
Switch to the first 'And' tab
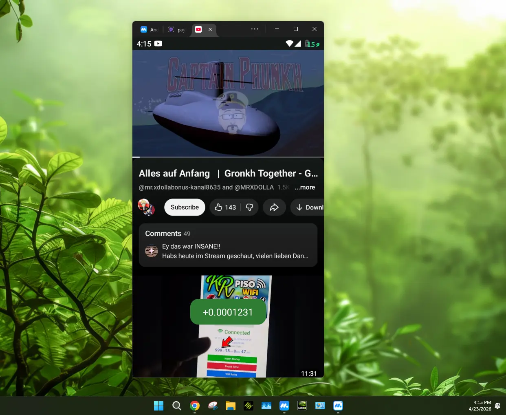pyautogui.click(x=149, y=29)
